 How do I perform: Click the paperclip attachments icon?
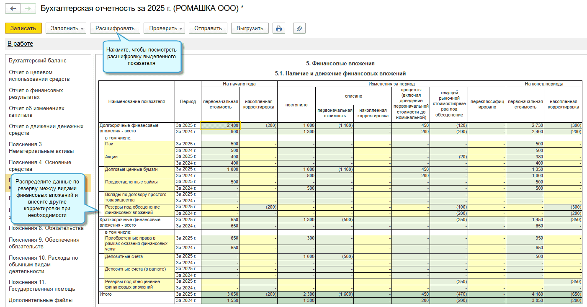(x=299, y=28)
